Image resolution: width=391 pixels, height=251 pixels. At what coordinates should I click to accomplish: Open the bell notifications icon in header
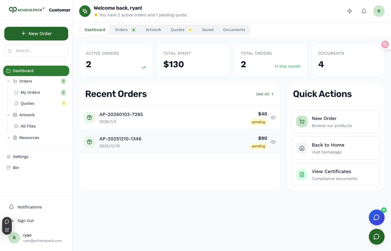(364, 11)
